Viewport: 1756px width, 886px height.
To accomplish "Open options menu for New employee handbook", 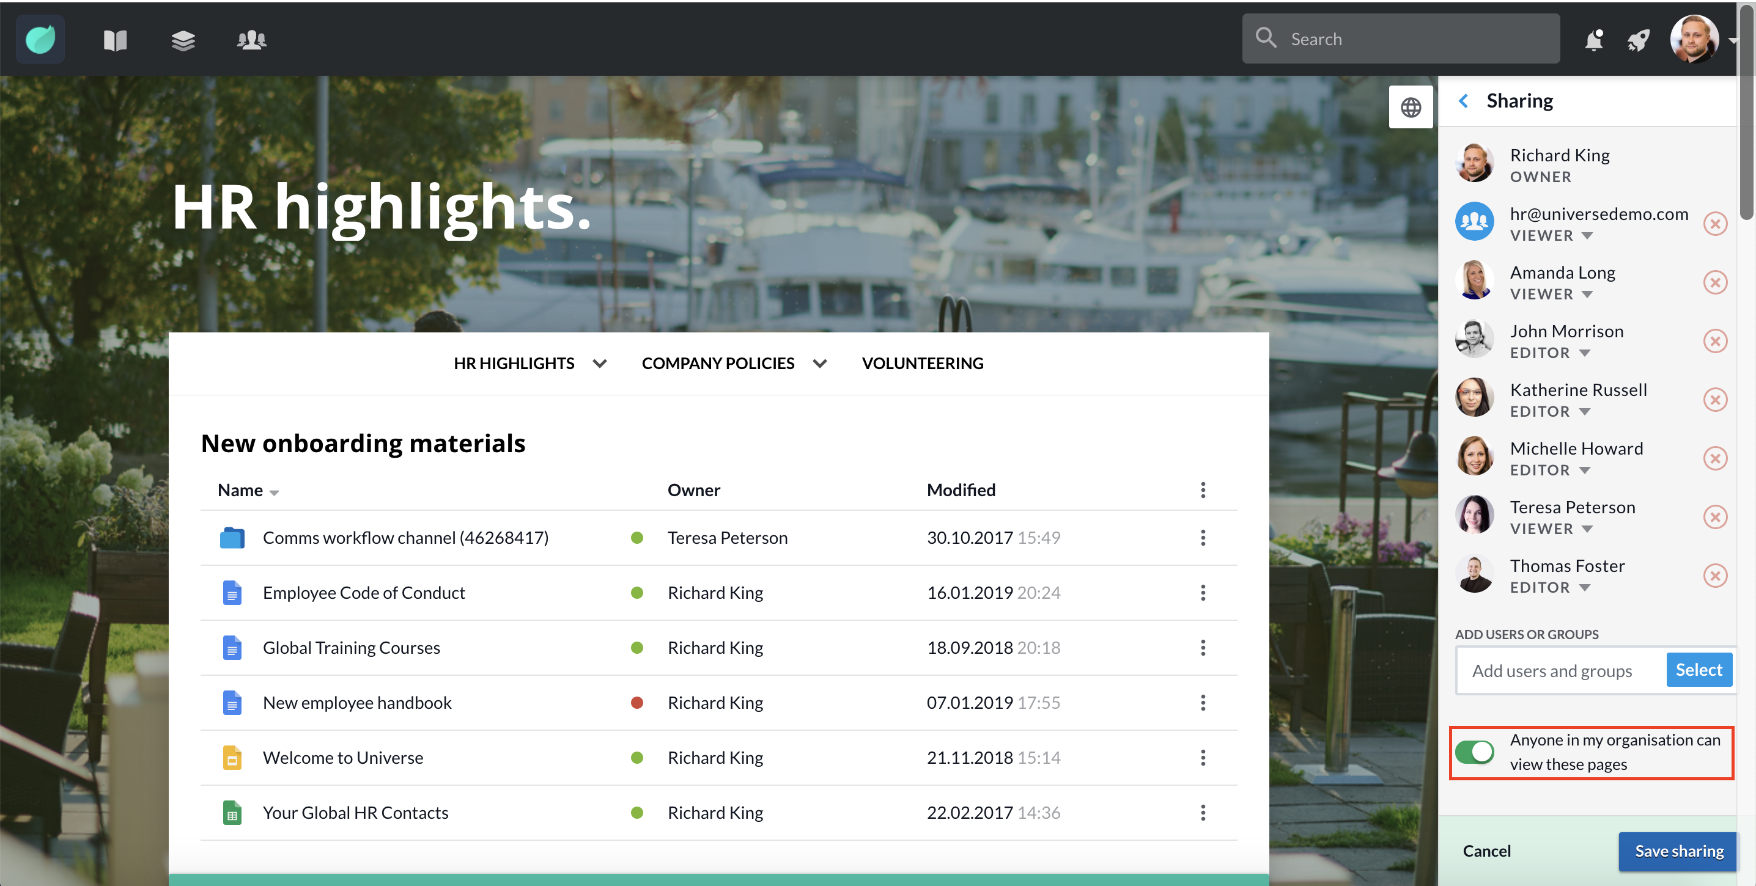I will click(1203, 703).
